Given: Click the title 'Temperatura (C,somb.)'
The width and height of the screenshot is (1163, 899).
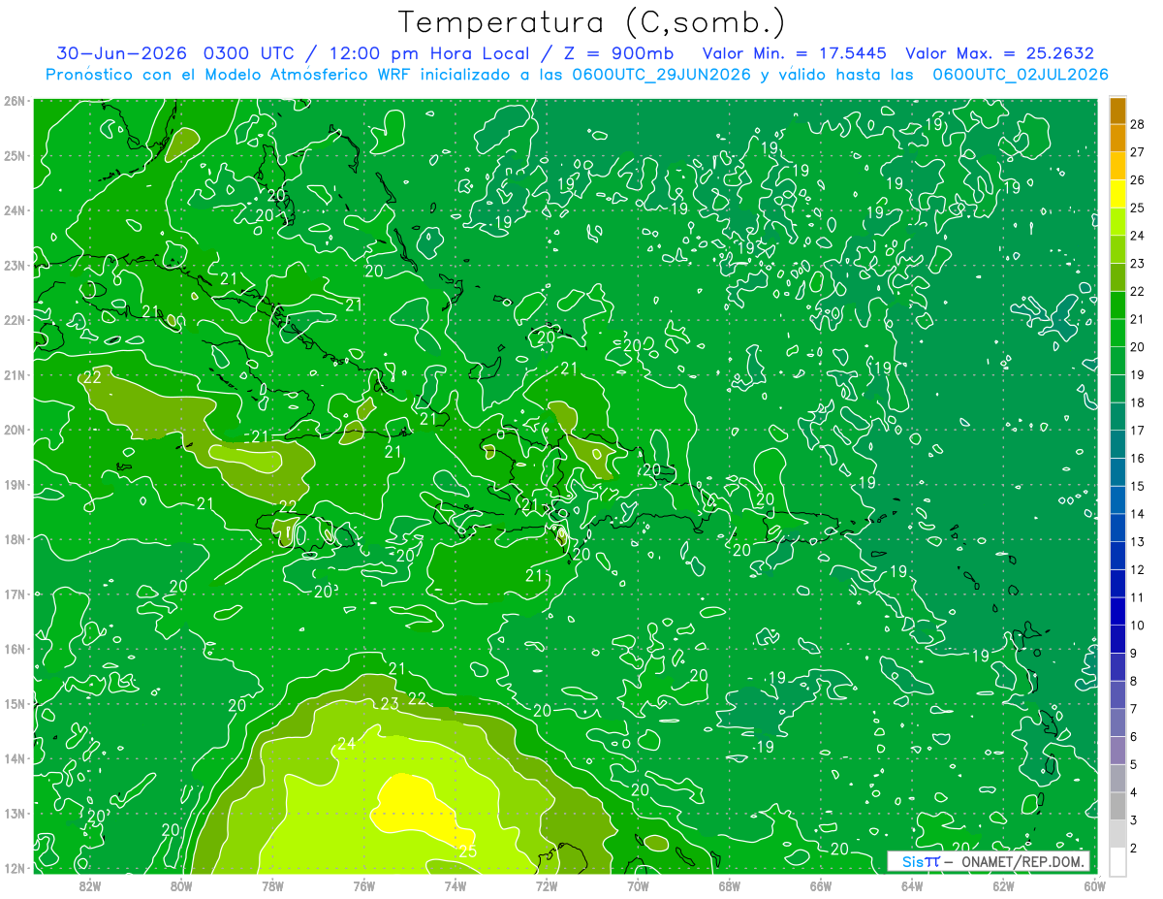Looking at the screenshot, I should [x=592, y=22].
